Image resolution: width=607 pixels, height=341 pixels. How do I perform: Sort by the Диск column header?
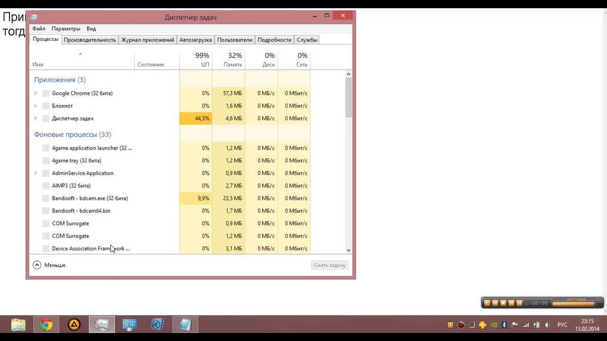coord(261,61)
